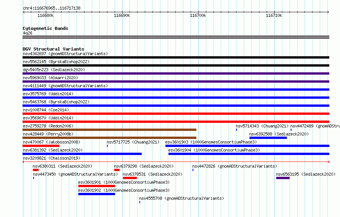Open esv2759278 (Redon2006) label
The image size is (340, 217).
pyautogui.click(x=48, y=126)
